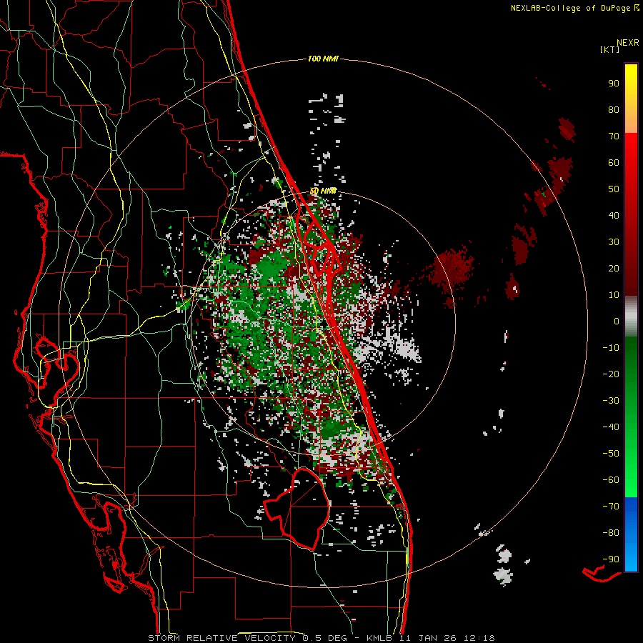This screenshot has width=643, height=643.
Task: Select the 100 NMI range ring label
Action: click(x=323, y=59)
